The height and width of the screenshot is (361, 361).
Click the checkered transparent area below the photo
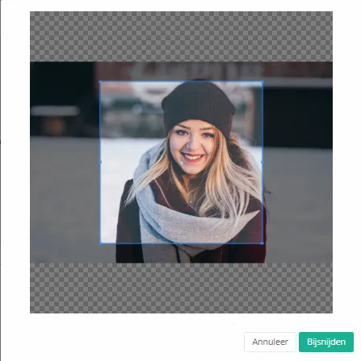[181, 288]
